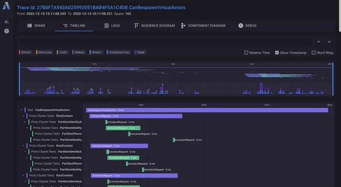Toggle the Event filter tag
Screen dimensions: 341x187
(x=96, y=52)
